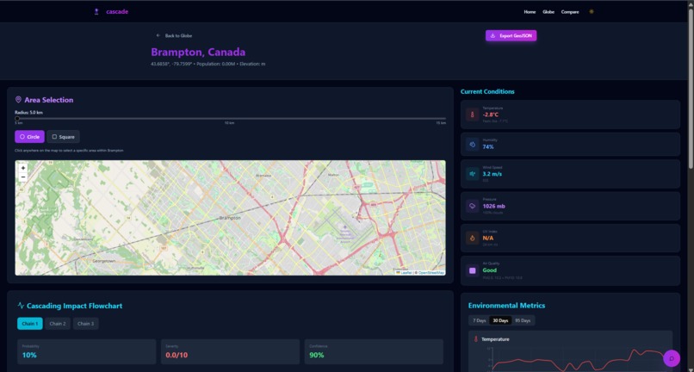This screenshot has width=694, height=372.
Task: Toggle the sun theme icon in navbar
Action: tap(592, 12)
